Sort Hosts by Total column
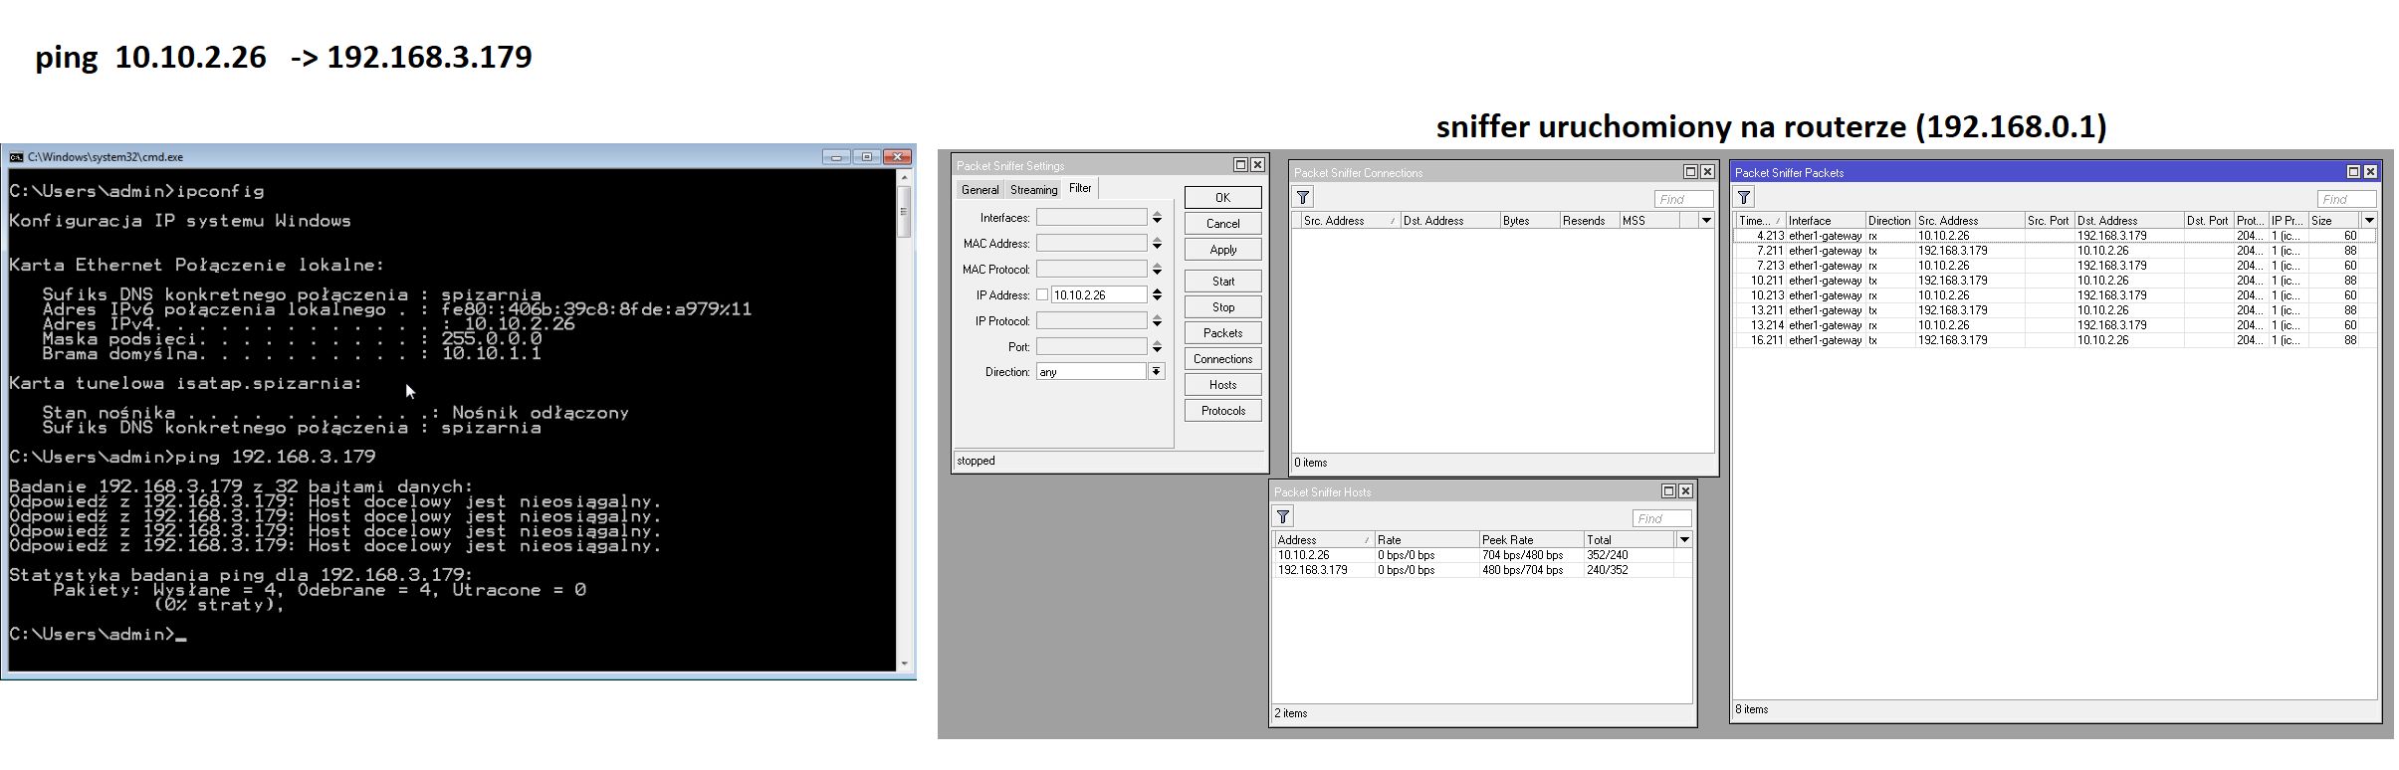This screenshot has width=2399, height=770. (x=1629, y=539)
